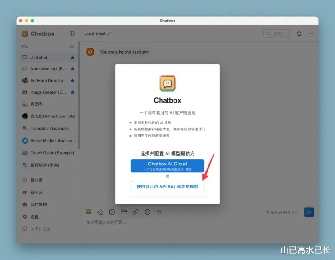Viewport: 335px width, 260px height.
Task: Open conversation history clock icon
Action: [299, 34]
